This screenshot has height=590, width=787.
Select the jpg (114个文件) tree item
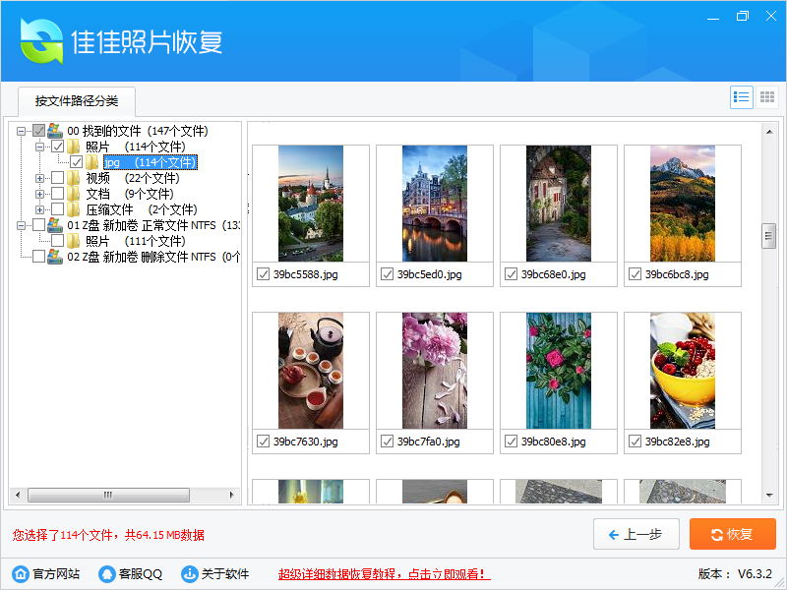(x=151, y=162)
